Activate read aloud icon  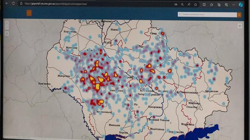(189, 4)
